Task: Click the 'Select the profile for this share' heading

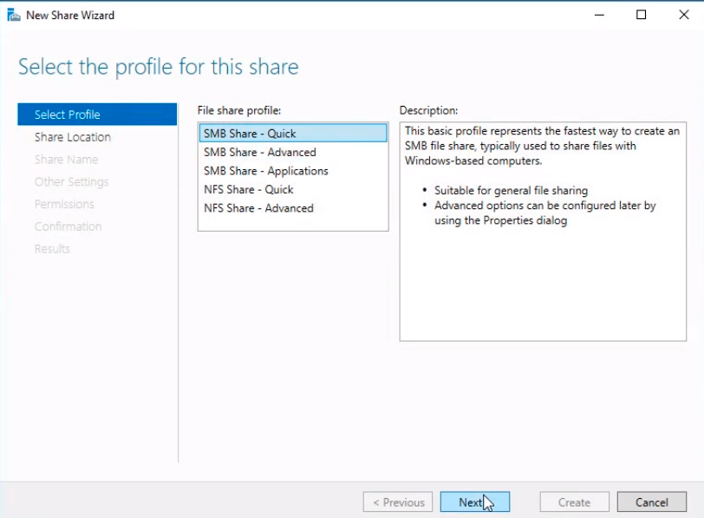Action: click(x=158, y=67)
